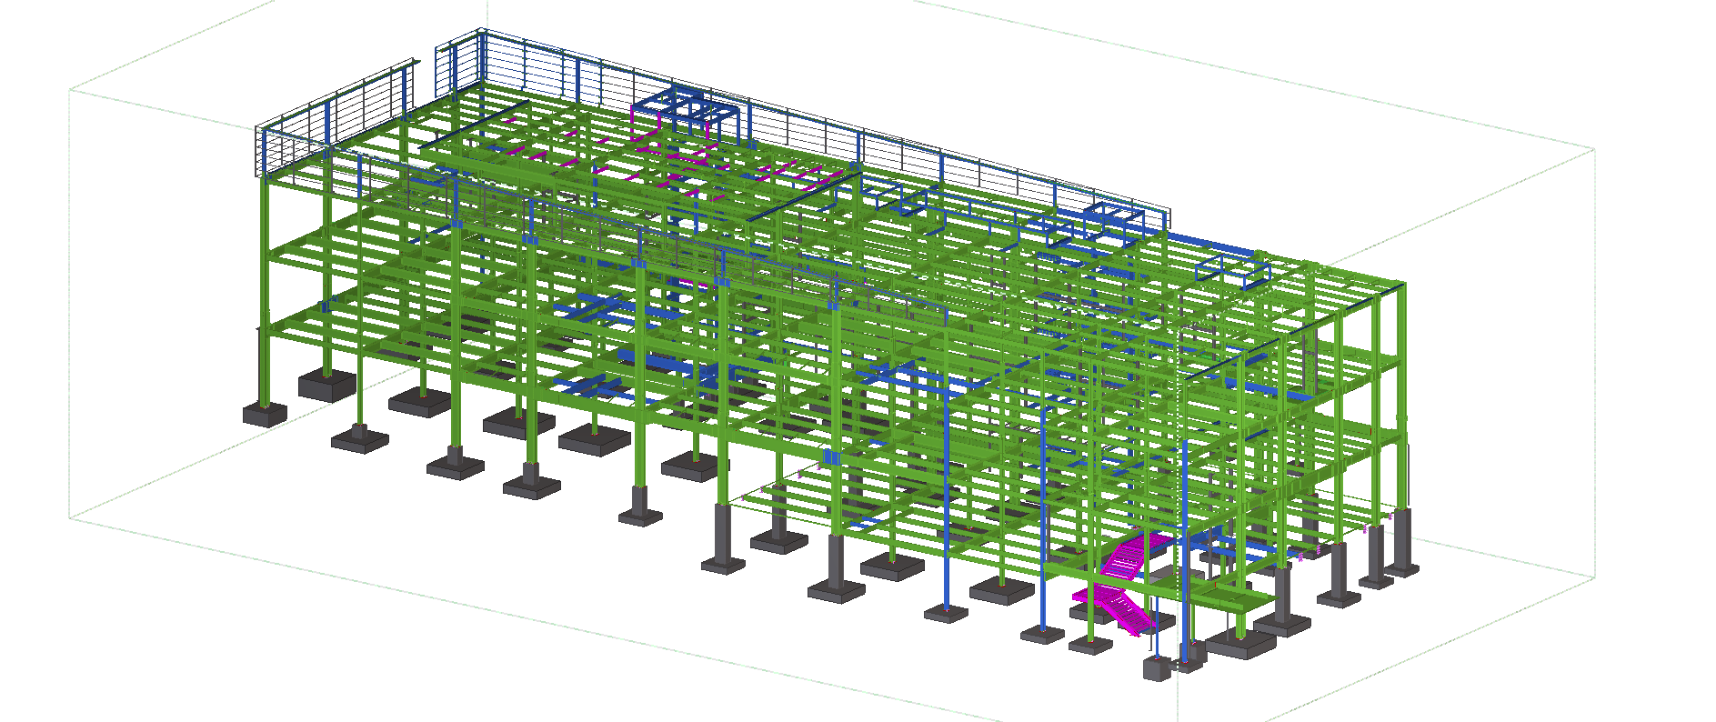Select the tall gray pier at far right corner

(x=1401, y=543)
